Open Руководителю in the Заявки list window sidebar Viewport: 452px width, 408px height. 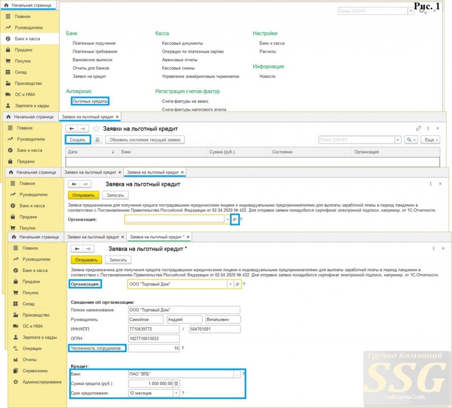[x=31, y=139]
